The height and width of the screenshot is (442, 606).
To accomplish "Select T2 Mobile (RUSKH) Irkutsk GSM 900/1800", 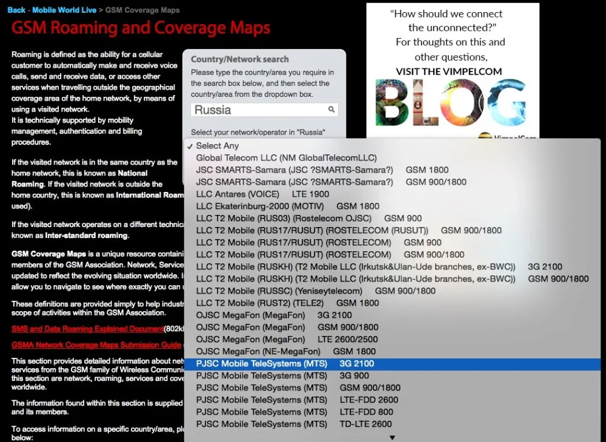I will [392, 279].
